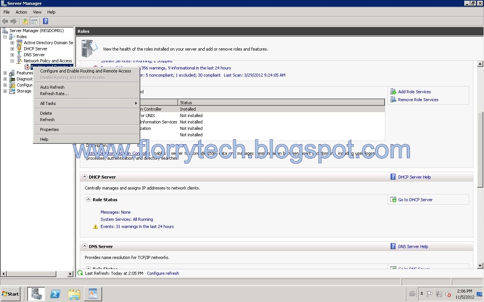Viewport: 484px width, 302px height.
Task: Click the Forward arrow toolbar icon
Action: (14, 22)
